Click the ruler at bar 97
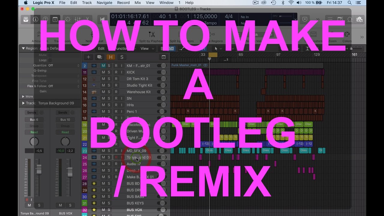 [278, 55]
